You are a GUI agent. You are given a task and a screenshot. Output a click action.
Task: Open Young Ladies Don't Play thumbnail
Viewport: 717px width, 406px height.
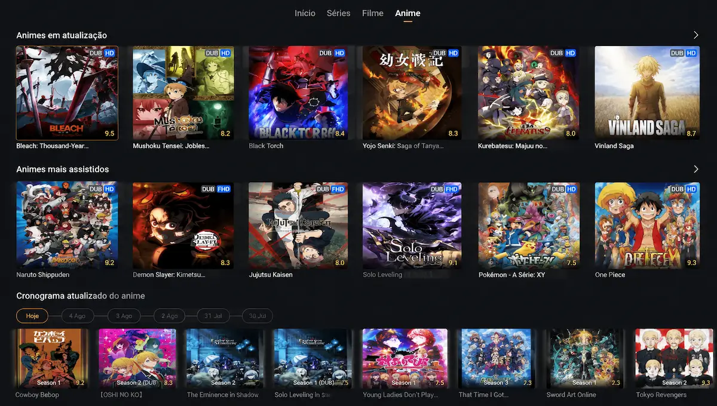pos(405,358)
